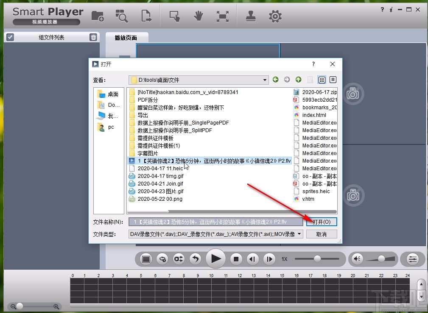Screen dimensions: 428x313
Task: Open the file search icon in toolbar
Action: point(121,16)
